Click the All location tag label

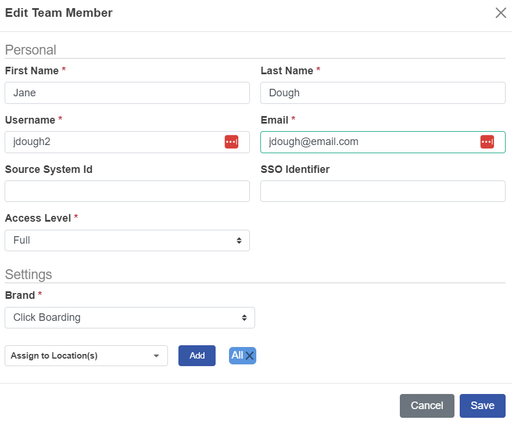237,356
